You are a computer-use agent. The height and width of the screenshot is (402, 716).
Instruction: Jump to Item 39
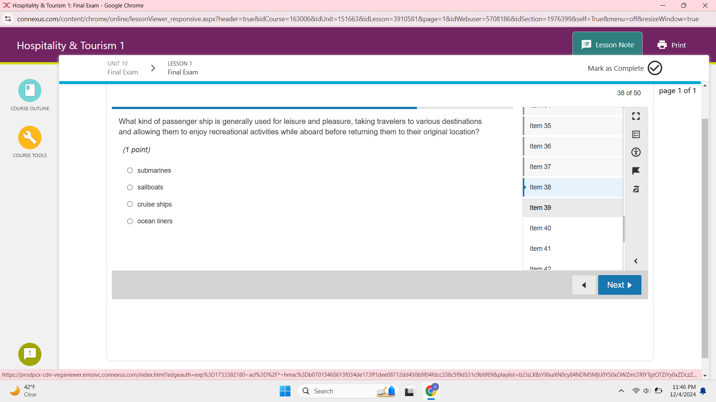[573, 208]
